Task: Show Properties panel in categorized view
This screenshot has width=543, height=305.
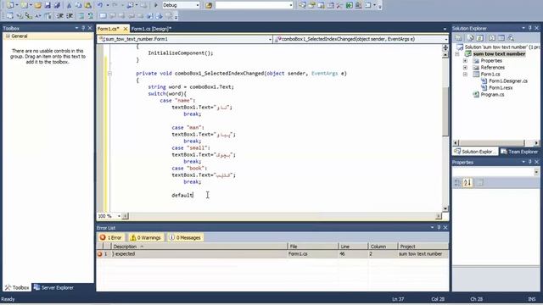Action: click(x=457, y=182)
